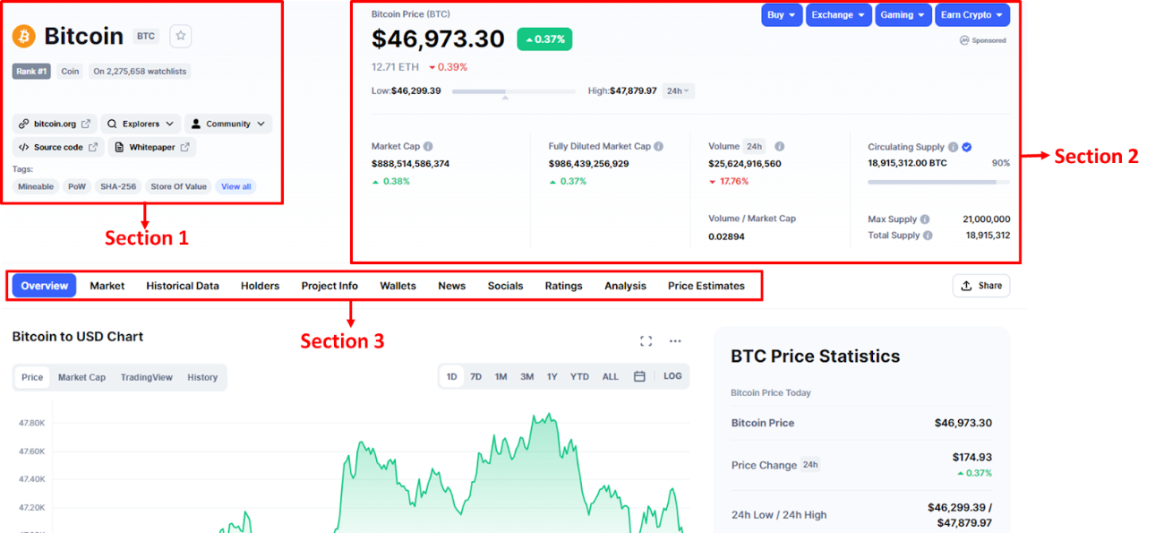
Task: Switch chart view to Market Cap
Action: (81, 377)
